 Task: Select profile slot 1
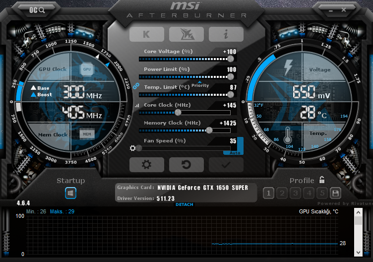click(268, 193)
